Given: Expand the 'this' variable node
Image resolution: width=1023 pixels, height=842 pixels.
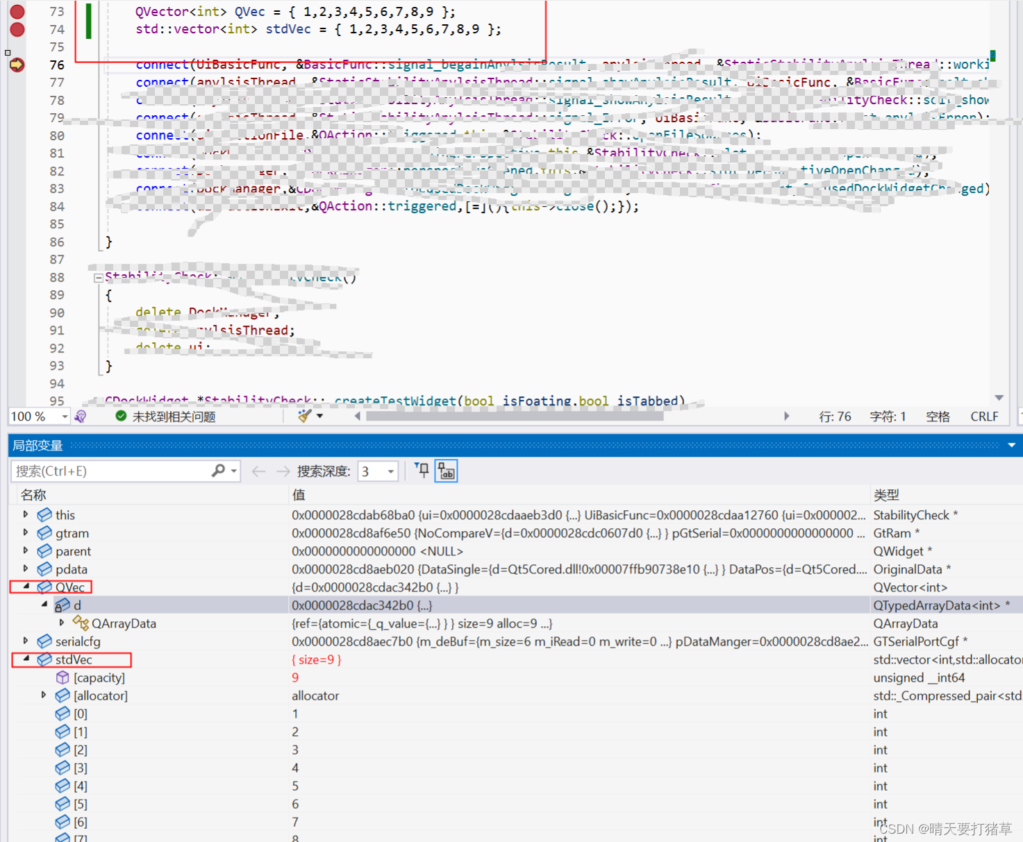Looking at the screenshot, I should click(x=25, y=514).
